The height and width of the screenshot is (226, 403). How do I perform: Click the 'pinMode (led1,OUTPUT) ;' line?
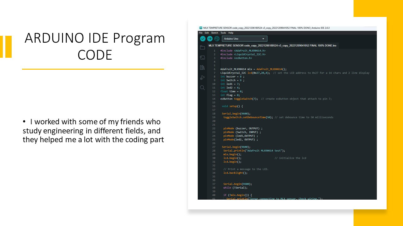point(241,136)
